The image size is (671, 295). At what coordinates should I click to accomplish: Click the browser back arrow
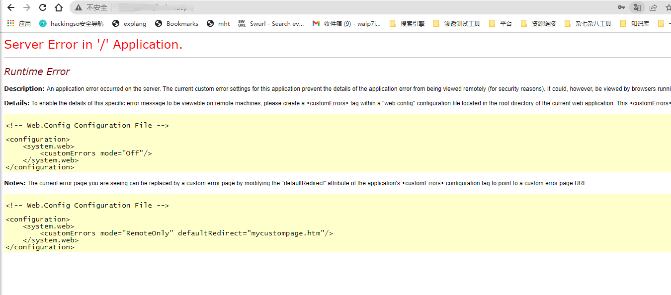point(11,7)
